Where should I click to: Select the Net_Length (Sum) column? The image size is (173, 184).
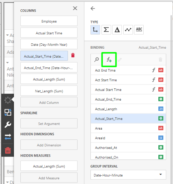(x=49, y=91)
